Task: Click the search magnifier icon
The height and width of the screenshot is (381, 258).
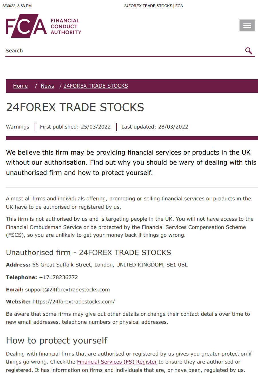Action: (249, 51)
